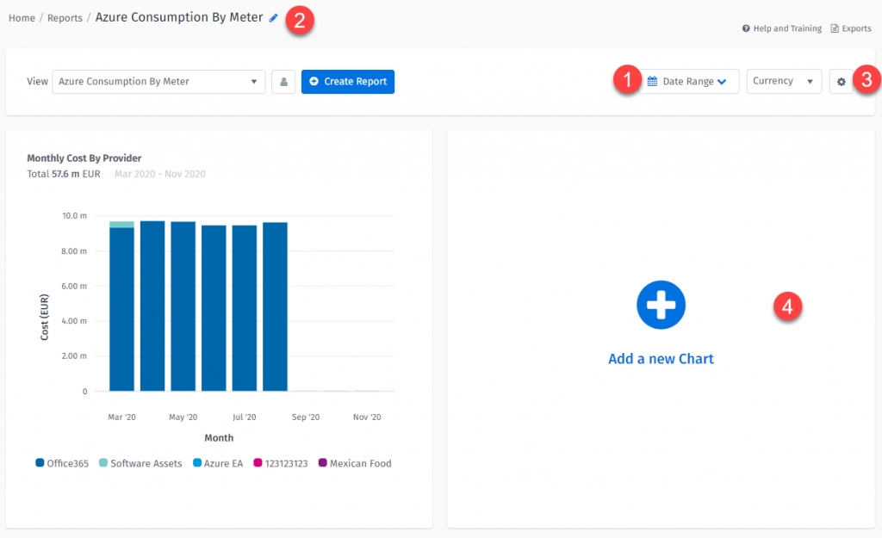Open the settings gear icon
Image resolution: width=882 pixels, height=538 pixels.
(842, 82)
